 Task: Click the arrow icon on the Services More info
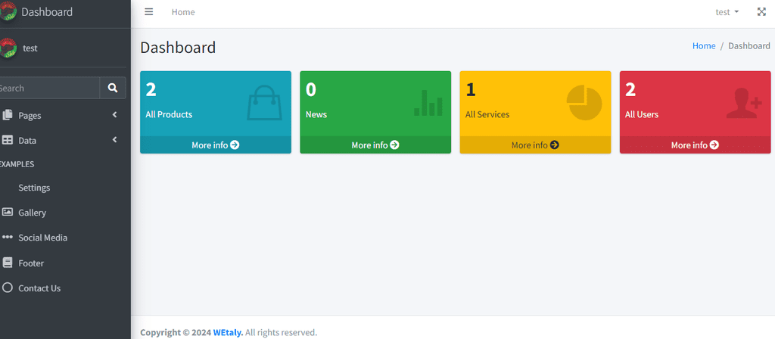point(555,145)
